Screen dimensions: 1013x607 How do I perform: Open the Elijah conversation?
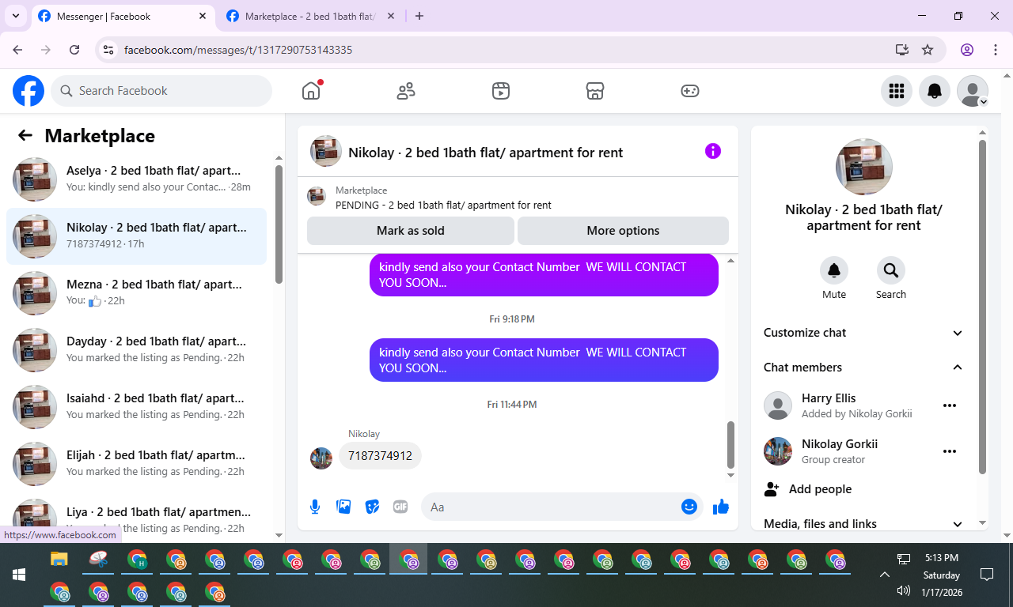[137, 464]
